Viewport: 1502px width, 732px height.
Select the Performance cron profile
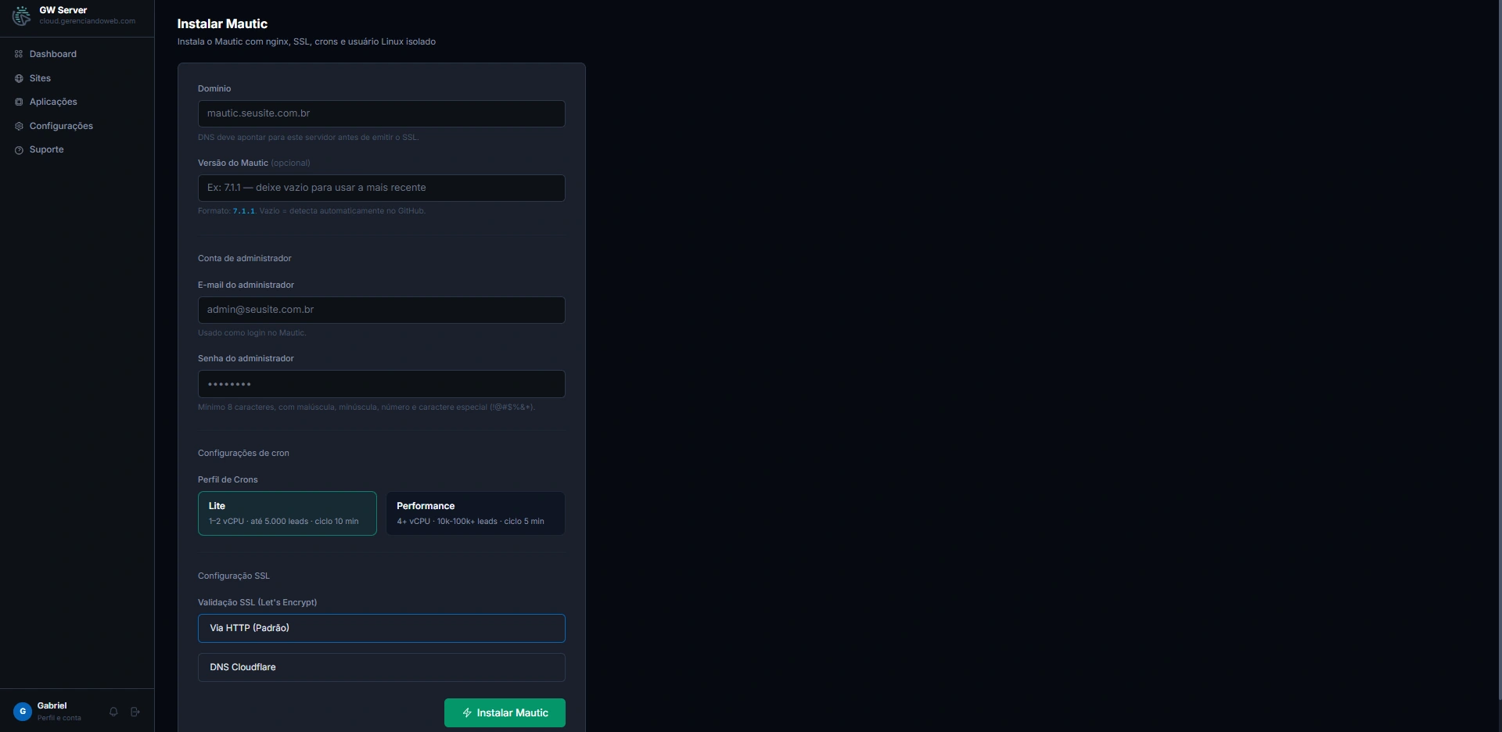[476, 513]
